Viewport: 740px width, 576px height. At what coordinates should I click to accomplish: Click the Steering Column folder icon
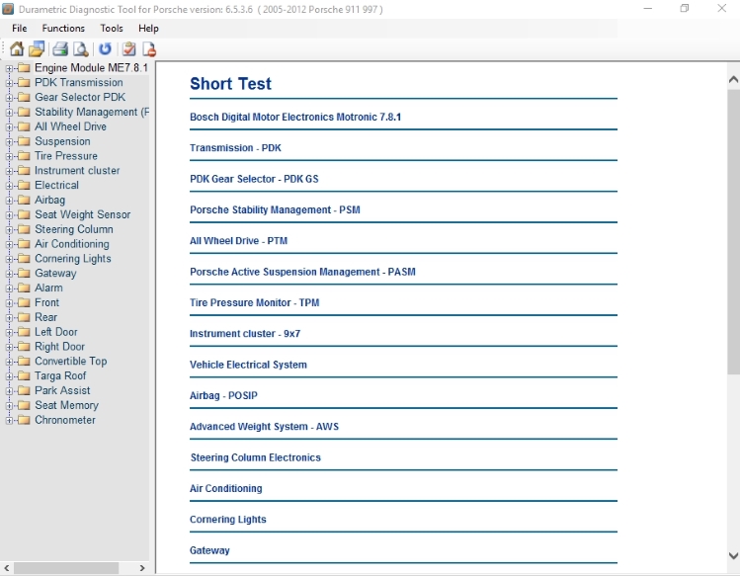coord(24,229)
